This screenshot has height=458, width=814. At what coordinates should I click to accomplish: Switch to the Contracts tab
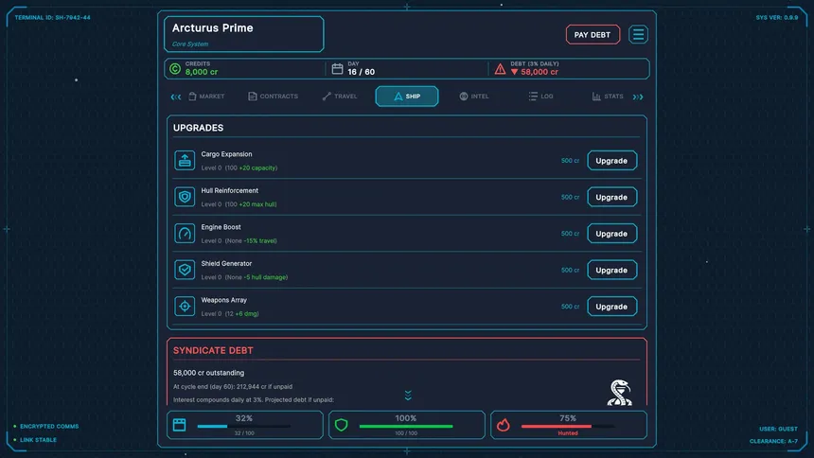(273, 97)
